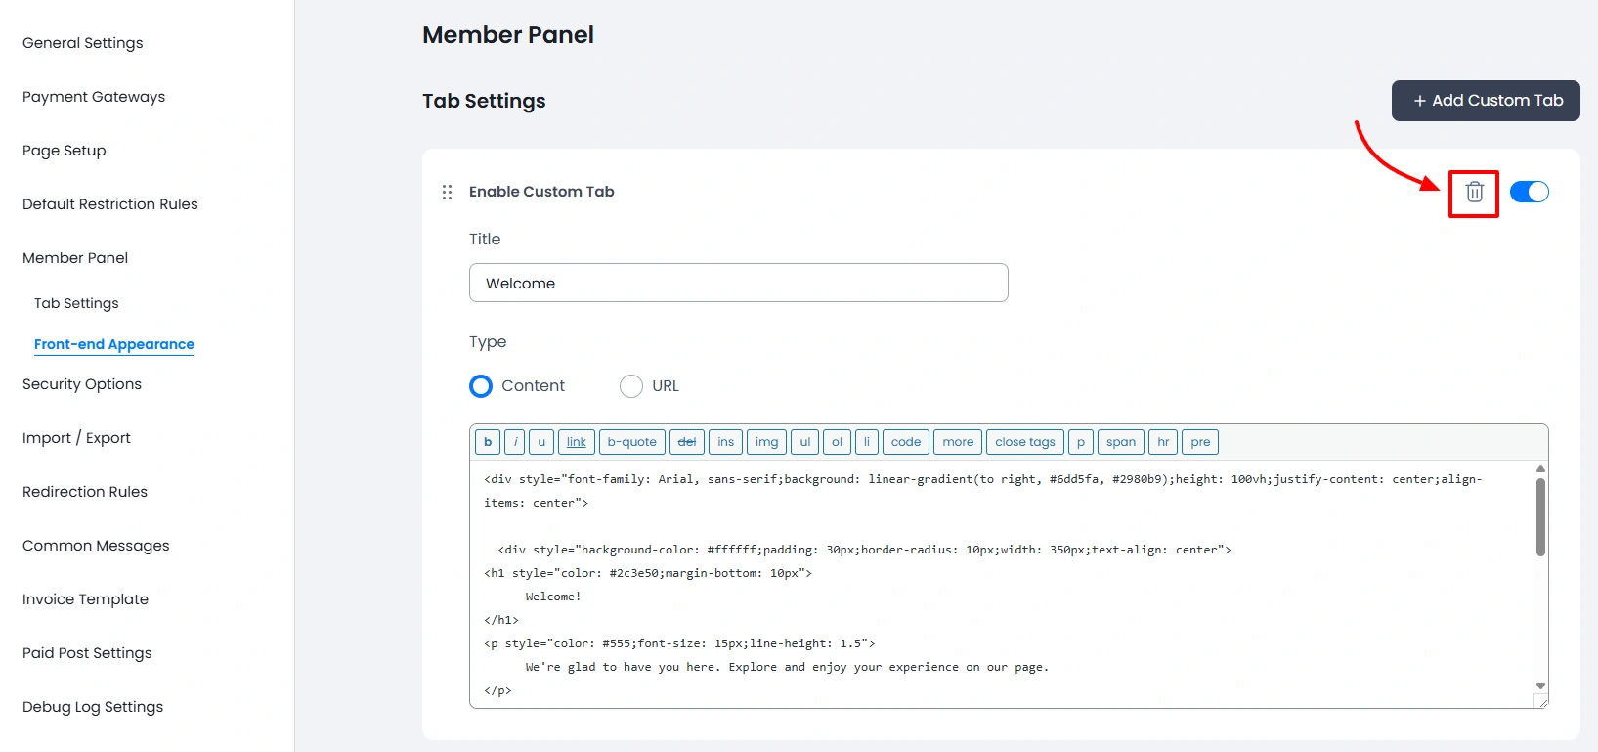Click the span editor button
This screenshot has width=1598, height=752.
point(1121,442)
